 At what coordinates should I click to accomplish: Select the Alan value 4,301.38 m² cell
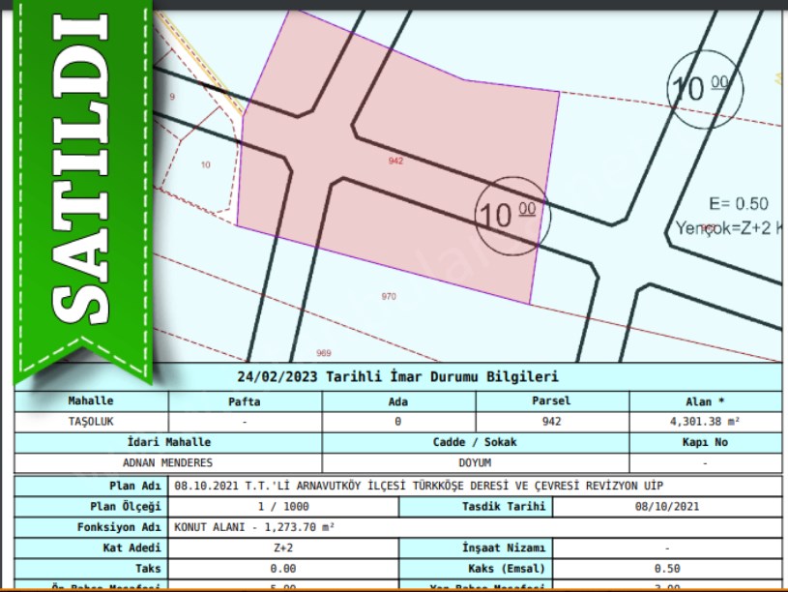pyautogui.click(x=705, y=422)
